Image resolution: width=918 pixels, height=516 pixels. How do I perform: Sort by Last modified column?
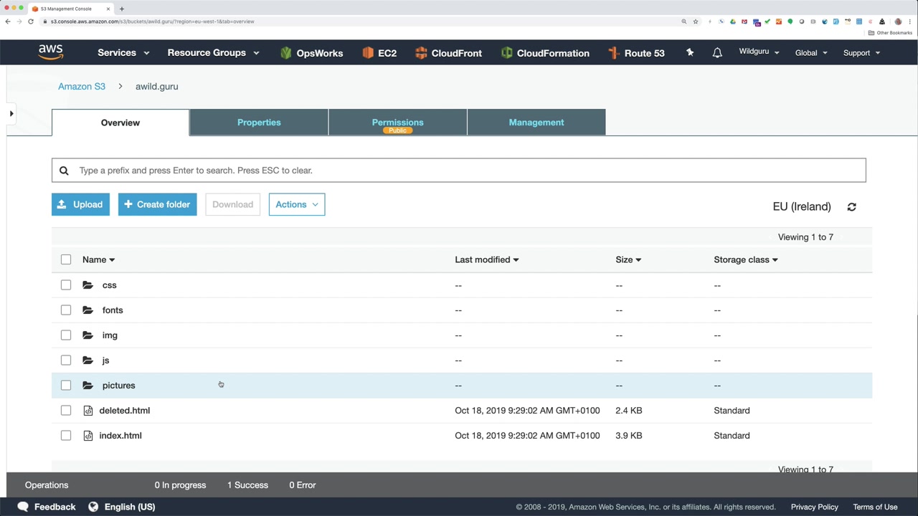pos(486,259)
